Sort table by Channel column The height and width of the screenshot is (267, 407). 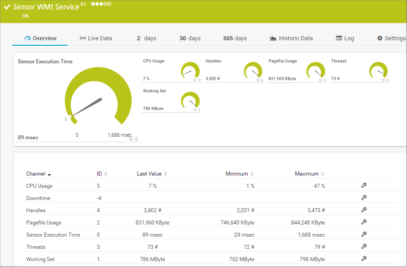tap(38, 174)
